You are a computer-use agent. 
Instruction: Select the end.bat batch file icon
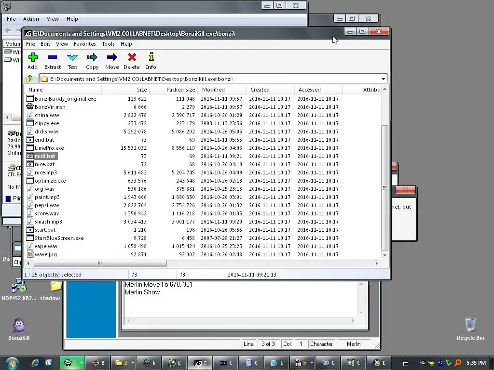click(30, 140)
